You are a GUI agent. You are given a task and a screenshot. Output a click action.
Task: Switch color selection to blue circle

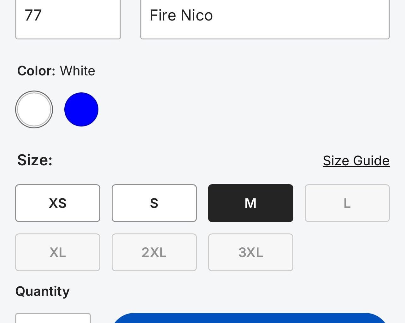point(81,109)
